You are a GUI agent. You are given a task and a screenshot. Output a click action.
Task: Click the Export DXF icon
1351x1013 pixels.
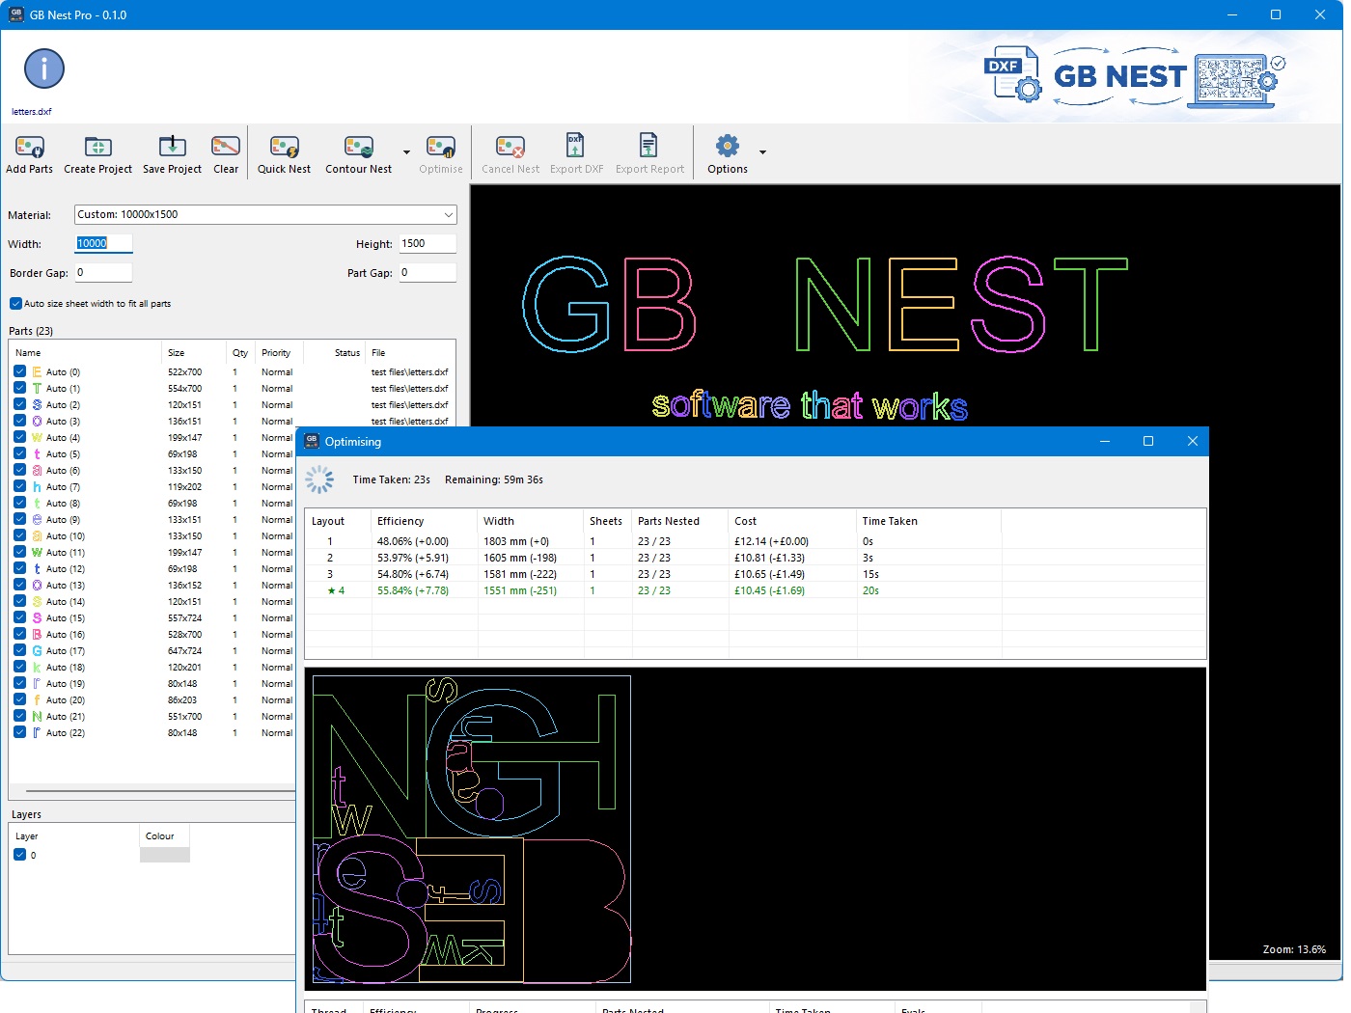point(575,146)
